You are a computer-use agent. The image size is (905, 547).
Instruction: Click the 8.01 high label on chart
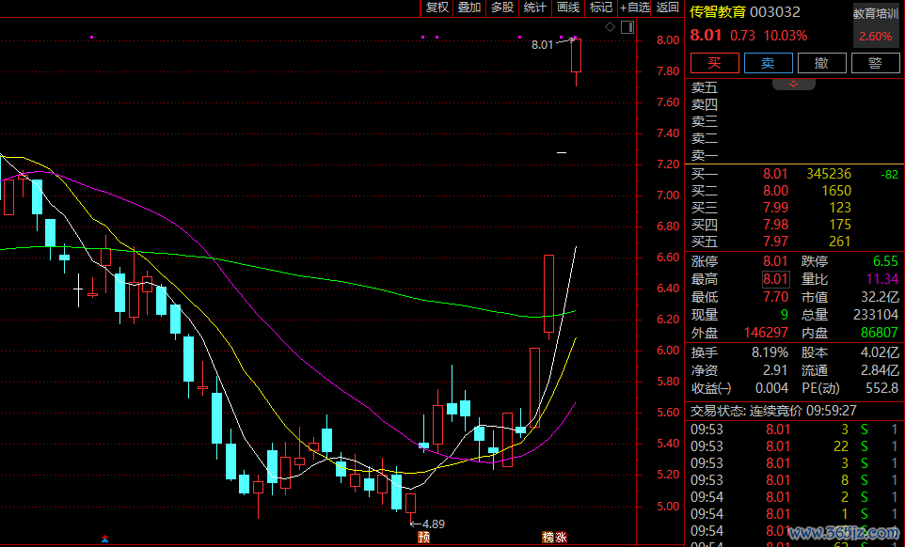tap(542, 44)
